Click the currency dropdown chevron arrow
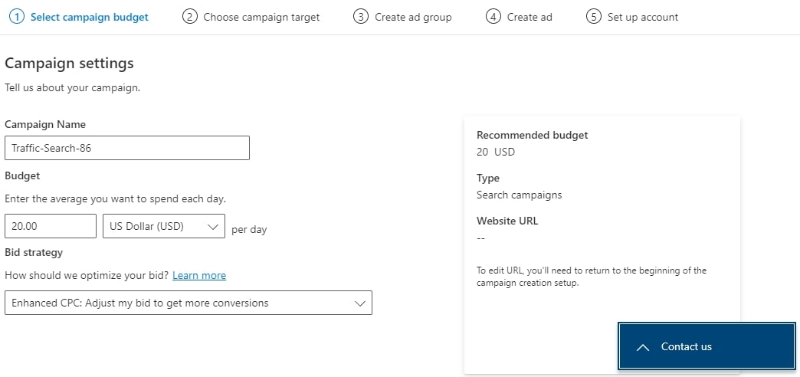Viewport: 800px width, 377px height. tap(213, 227)
